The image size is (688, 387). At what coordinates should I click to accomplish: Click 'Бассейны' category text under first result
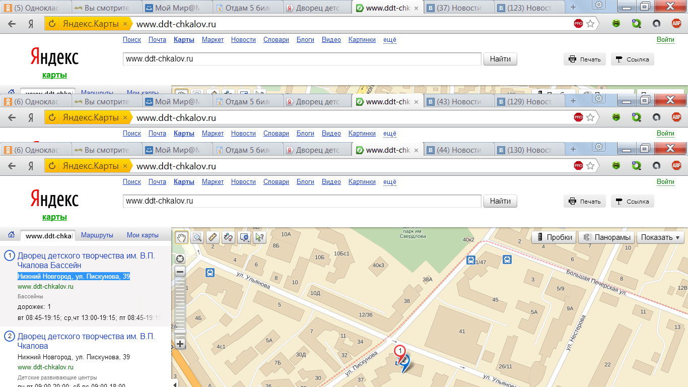click(x=30, y=296)
